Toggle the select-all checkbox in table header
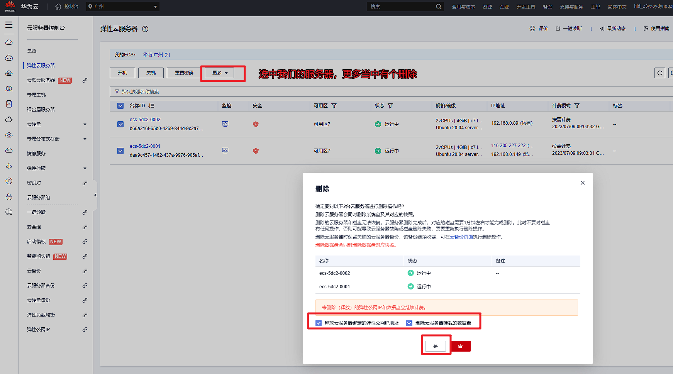 tap(120, 106)
